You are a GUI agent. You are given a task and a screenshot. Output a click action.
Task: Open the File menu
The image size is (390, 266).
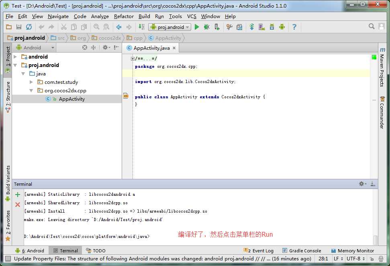click(x=9, y=16)
